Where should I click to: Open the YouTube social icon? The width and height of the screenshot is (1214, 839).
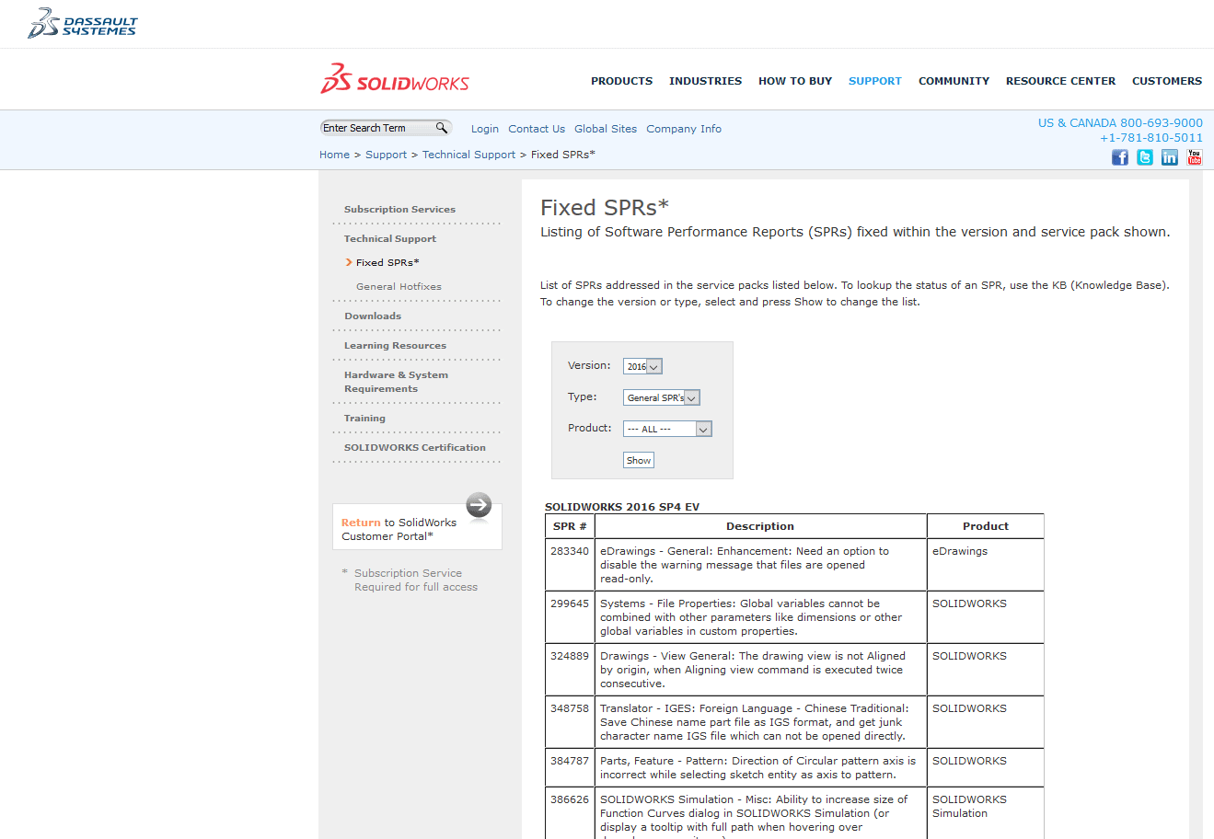tap(1194, 157)
